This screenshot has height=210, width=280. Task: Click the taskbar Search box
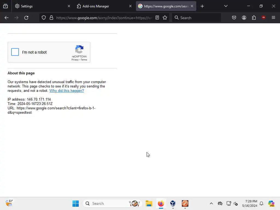(x=112, y=203)
